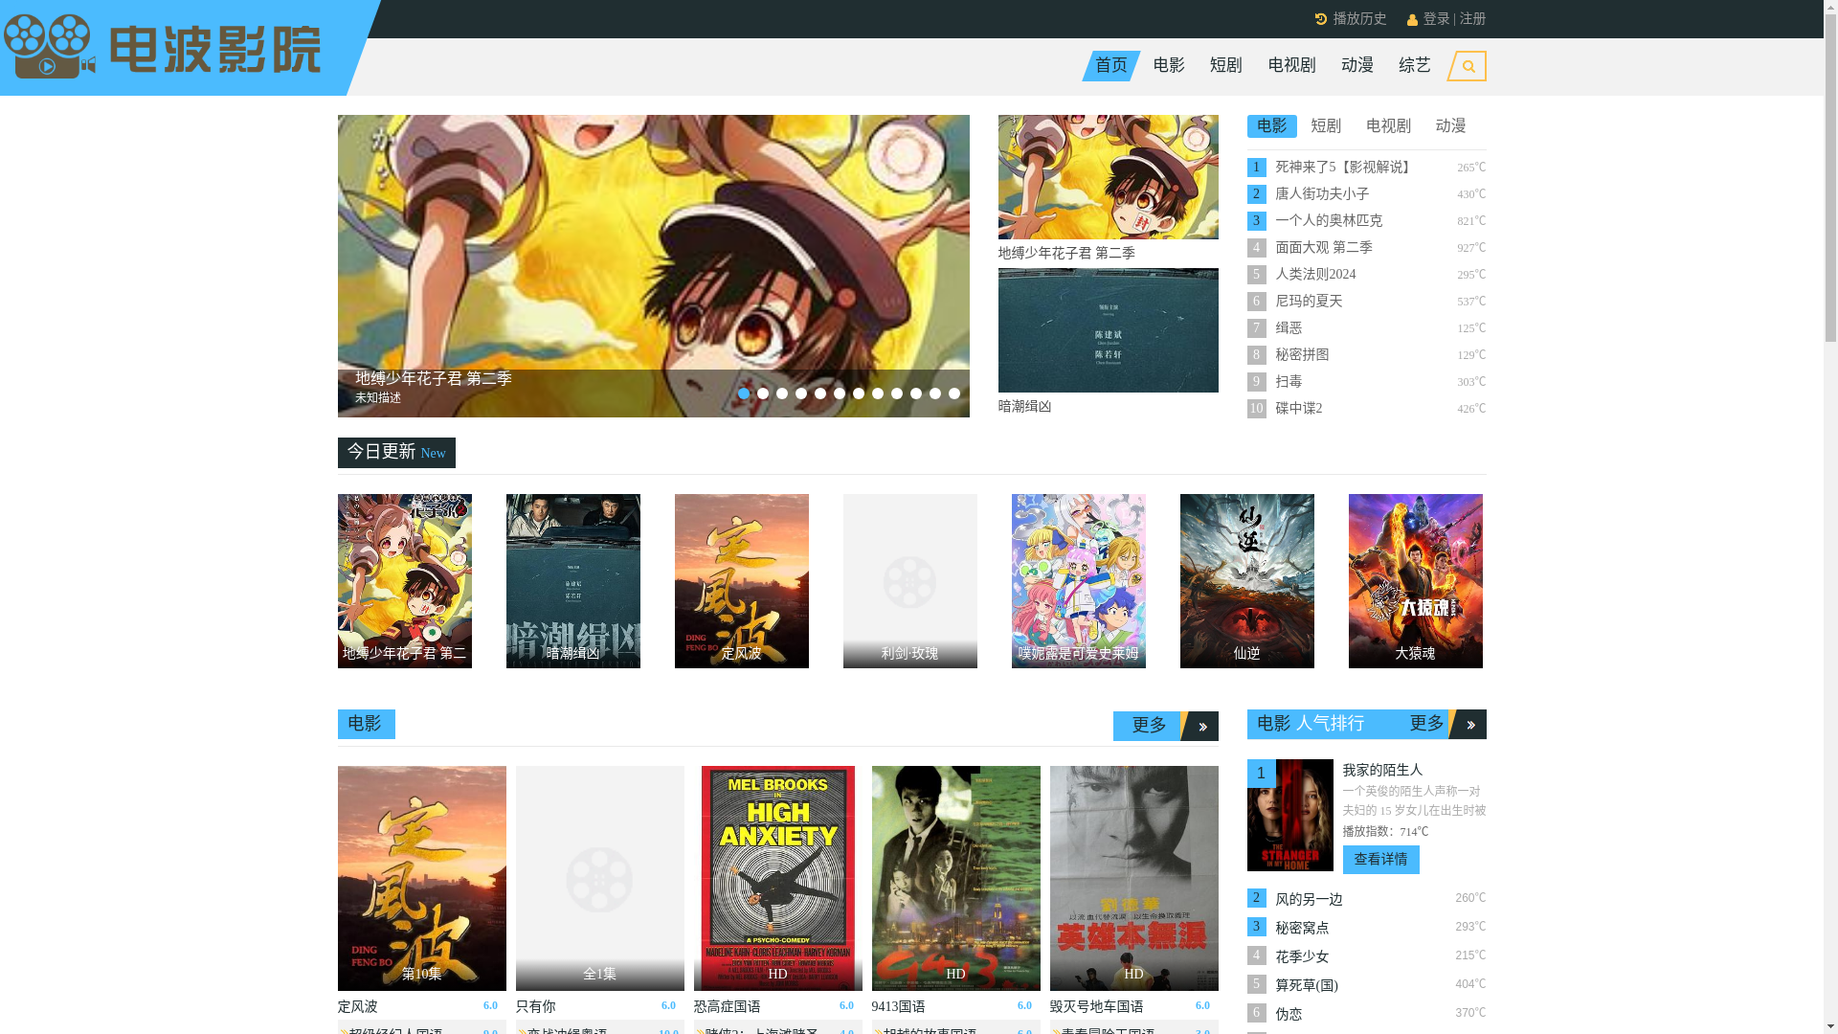1838x1034 pixels.
Task: Select first carousel slide dot
Action: click(x=744, y=393)
